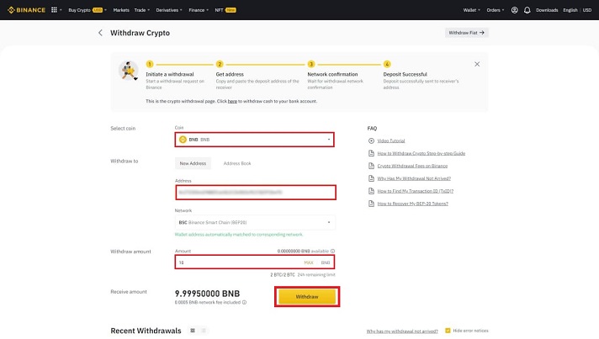Screen dimensions: 599x339
Task: Open How to Find My Transaction ID link
Action: (416, 191)
